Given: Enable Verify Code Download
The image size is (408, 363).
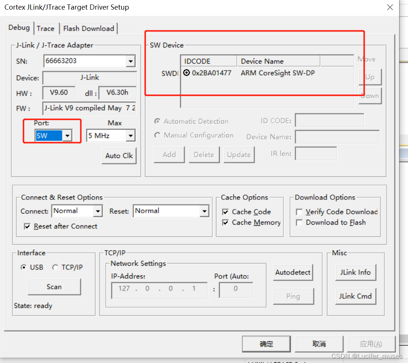Looking at the screenshot, I should tap(299, 212).
